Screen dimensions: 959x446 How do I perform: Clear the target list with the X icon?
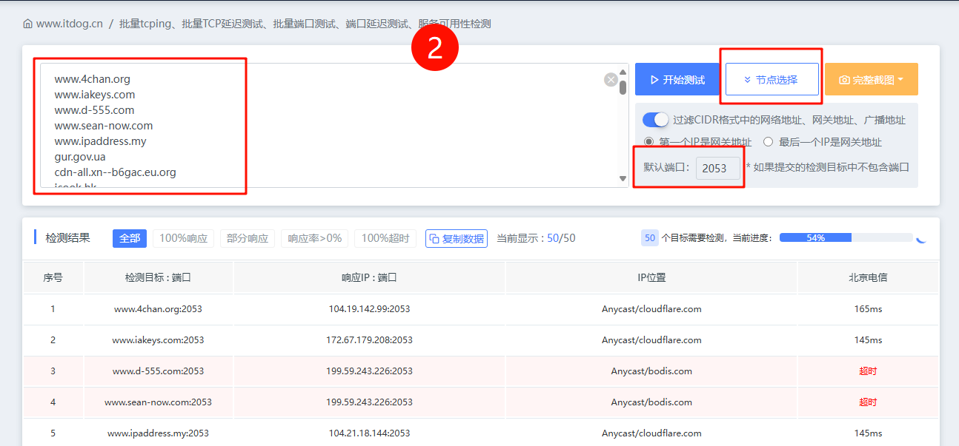click(x=611, y=80)
